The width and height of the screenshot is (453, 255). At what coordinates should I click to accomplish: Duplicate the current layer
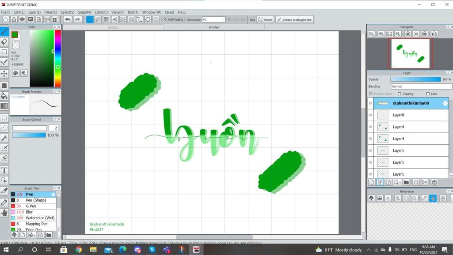416,182
